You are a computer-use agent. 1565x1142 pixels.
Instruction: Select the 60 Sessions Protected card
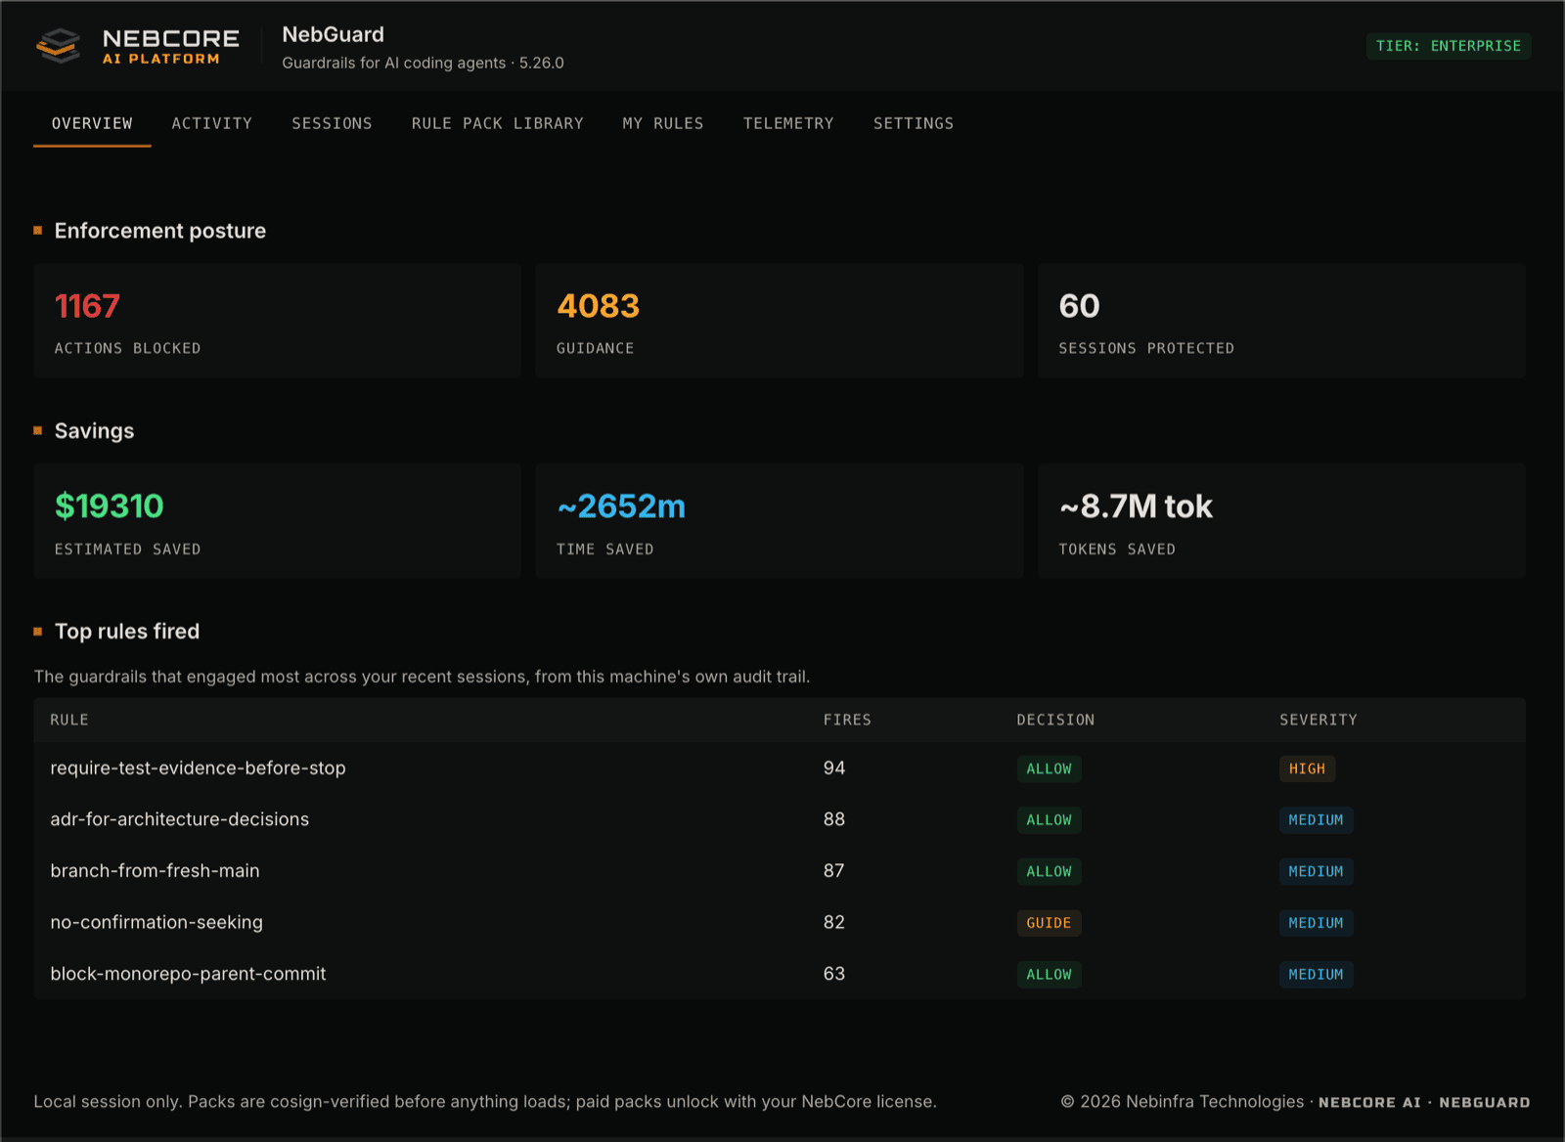pyautogui.click(x=1281, y=321)
